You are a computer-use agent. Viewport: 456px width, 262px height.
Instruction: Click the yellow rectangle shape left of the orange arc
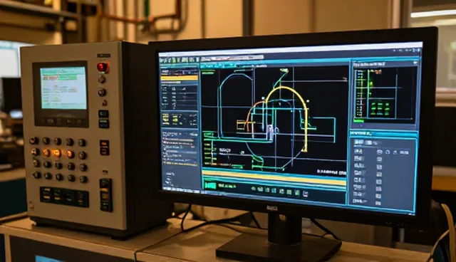coord(242,125)
